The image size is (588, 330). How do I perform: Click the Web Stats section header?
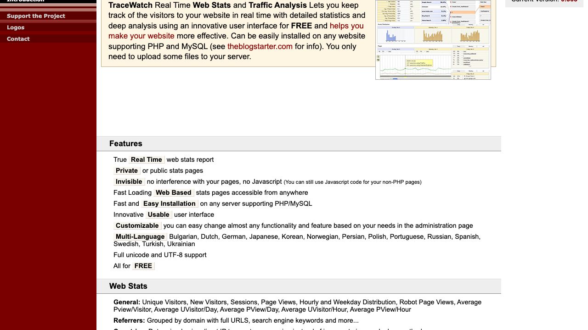click(128, 286)
